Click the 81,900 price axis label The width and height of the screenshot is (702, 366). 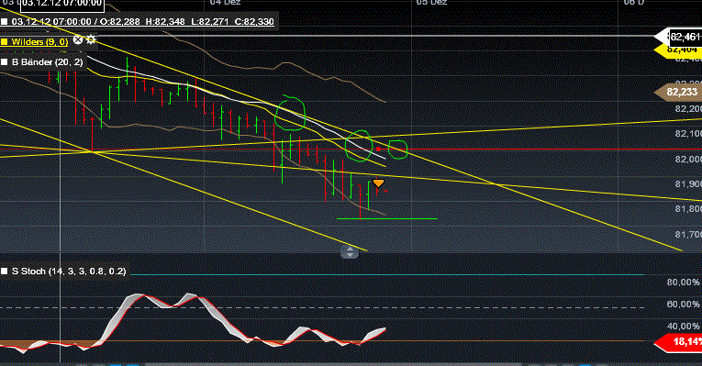coord(688,183)
